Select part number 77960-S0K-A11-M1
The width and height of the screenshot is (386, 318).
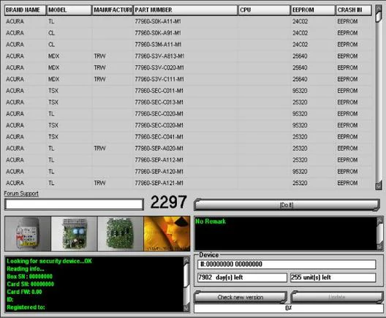(158, 21)
